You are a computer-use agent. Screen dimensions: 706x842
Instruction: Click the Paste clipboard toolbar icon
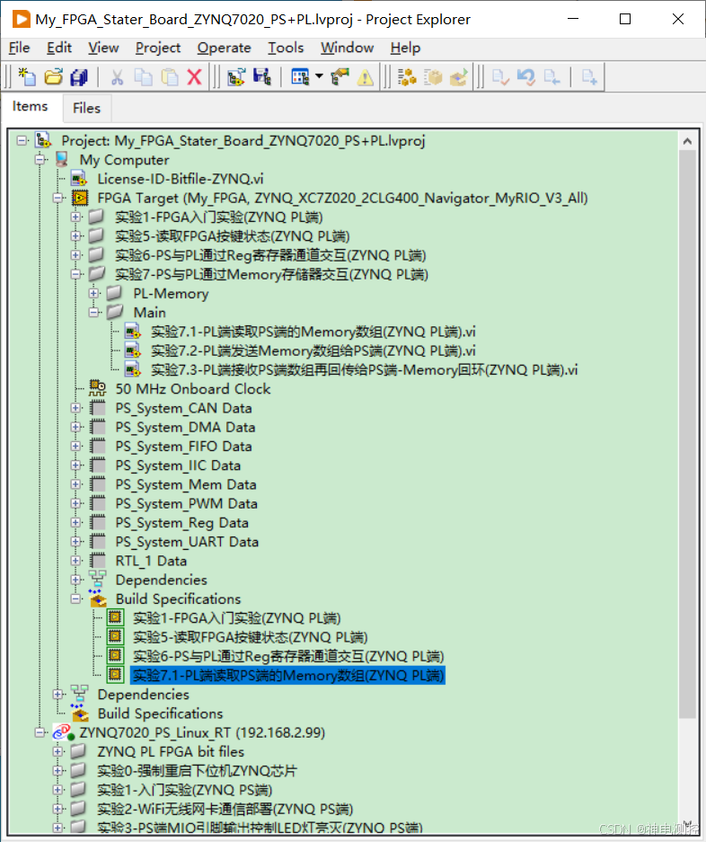[x=170, y=76]
